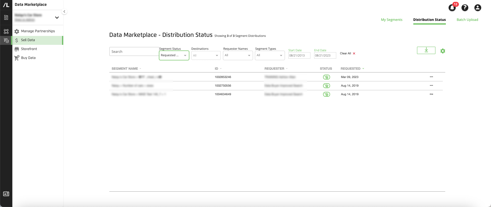Select ID 1002853246 cell
This screenshot has height=207, width=491.
[x=223, y=77]
